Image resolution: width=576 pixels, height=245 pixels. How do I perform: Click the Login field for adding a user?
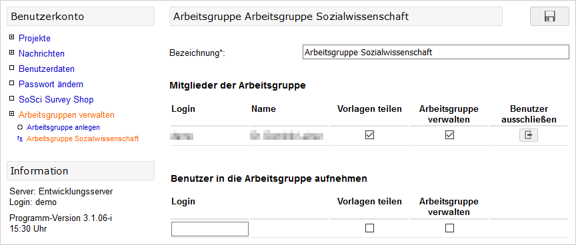[x=210, y=229]
